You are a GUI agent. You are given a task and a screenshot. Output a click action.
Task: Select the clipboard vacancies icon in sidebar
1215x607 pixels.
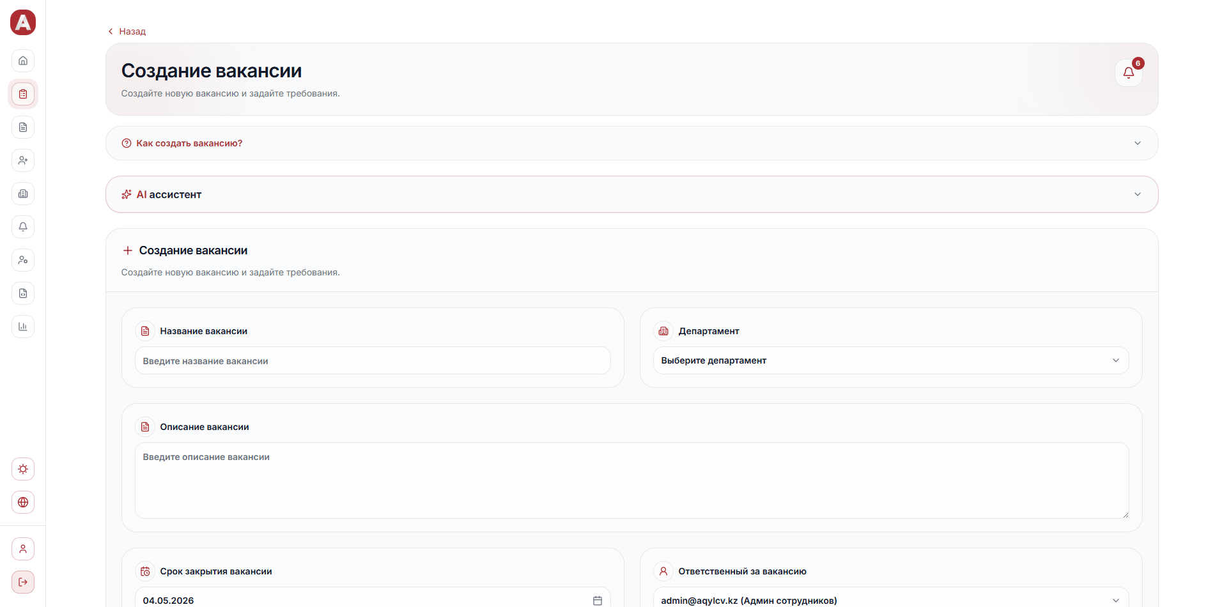pyautogui.click(x=23, y=94)
